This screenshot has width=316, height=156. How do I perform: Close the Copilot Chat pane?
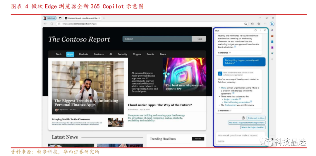coord(265,30)
